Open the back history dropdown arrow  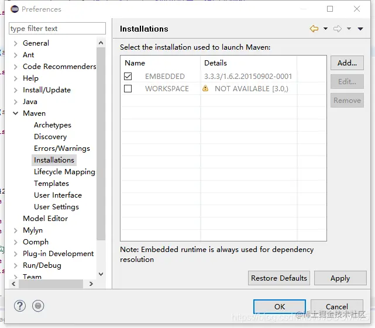pyautogui.click(x=325, y=29)
